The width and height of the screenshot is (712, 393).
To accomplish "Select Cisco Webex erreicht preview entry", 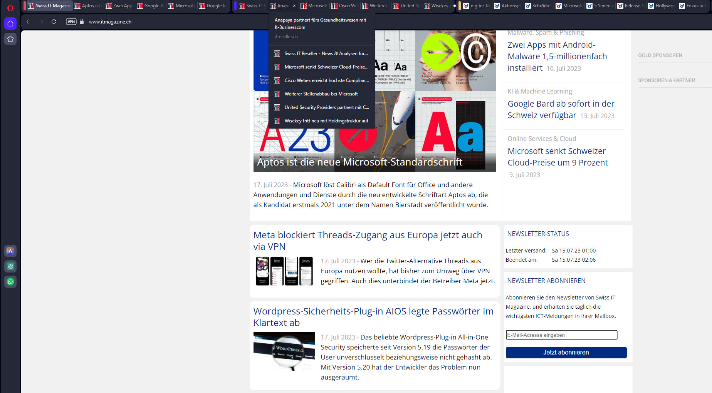I will tap(321, 80).
